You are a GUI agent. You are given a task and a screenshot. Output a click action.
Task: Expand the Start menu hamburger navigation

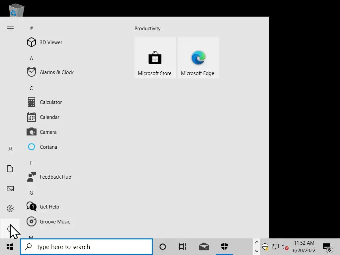click(x=10, y=29)
